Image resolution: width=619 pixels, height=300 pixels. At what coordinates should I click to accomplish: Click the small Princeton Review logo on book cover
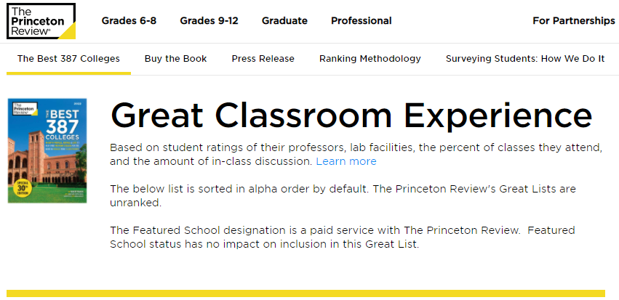click(x=22, y=106)
